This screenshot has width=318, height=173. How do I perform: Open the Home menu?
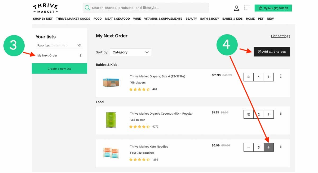250,19
